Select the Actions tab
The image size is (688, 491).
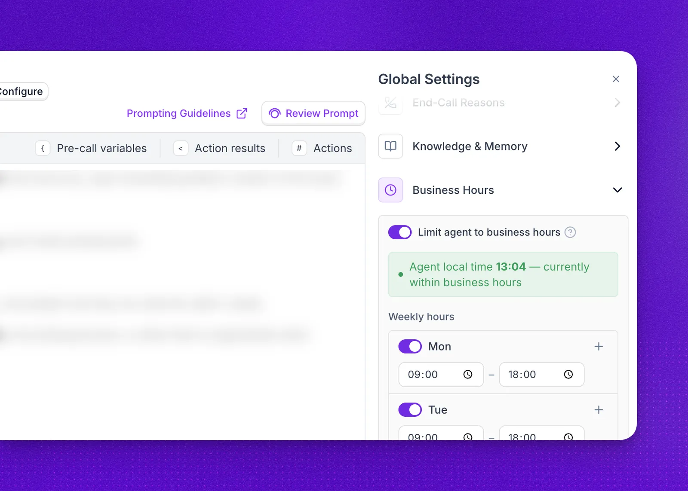point(322,148)
